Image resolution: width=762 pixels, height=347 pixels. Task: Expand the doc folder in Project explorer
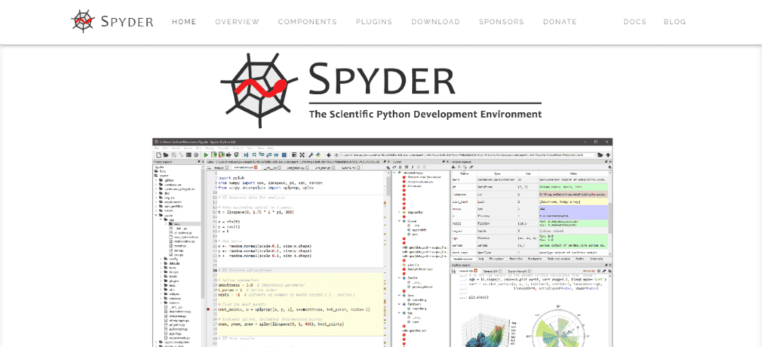click(156, 193)
